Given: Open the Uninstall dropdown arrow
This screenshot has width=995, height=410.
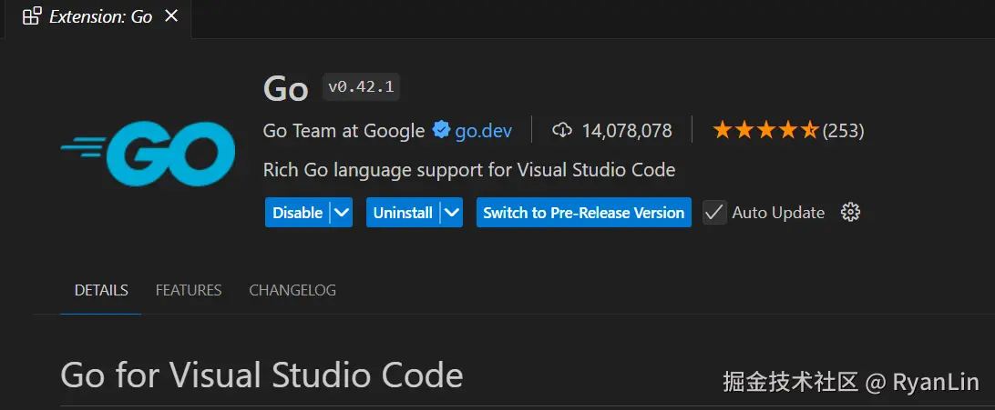Looking at the screenshot, I should (x=452, y=213).
